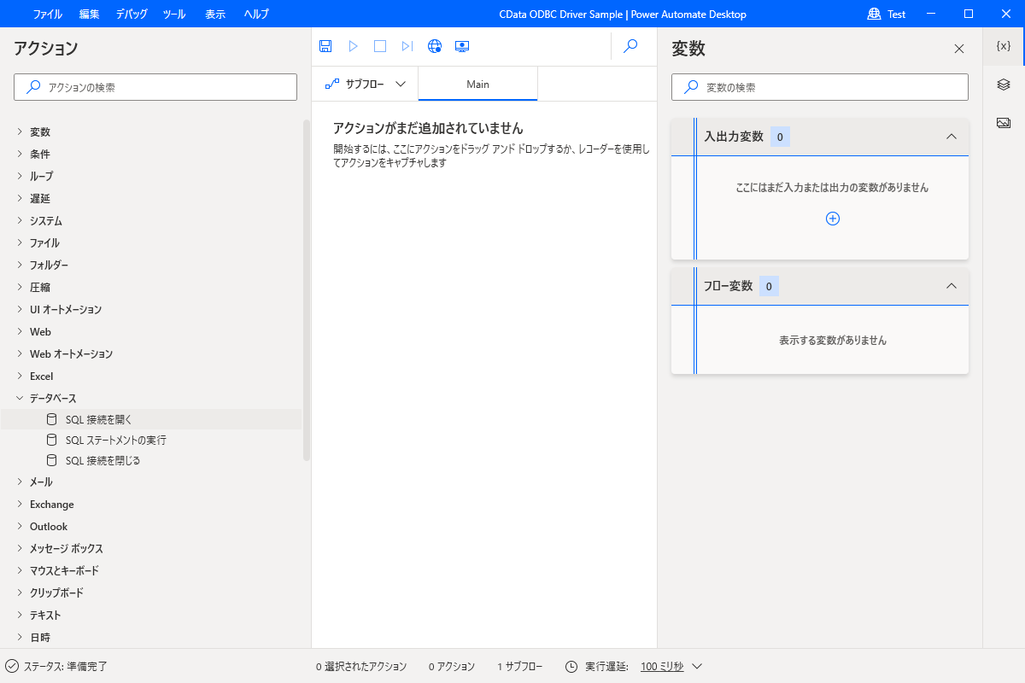Open the UI elements layers icon

(x=1004, y=85)
